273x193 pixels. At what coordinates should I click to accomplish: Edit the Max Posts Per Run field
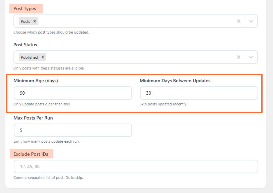[73, 130]
